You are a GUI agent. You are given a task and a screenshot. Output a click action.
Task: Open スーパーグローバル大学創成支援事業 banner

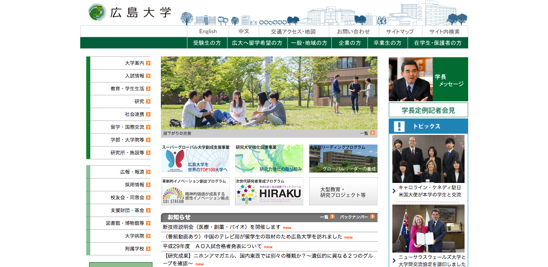pyautogui.click(x=196, y=159)
